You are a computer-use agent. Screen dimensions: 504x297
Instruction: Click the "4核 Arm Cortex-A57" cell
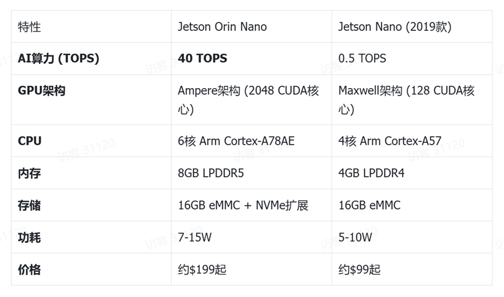pos(390,141)
